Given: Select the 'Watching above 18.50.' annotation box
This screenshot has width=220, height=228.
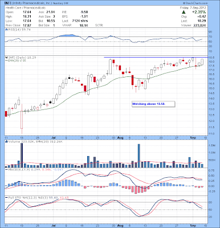Looking at the screenshot, I should click(x=153, y=104).
